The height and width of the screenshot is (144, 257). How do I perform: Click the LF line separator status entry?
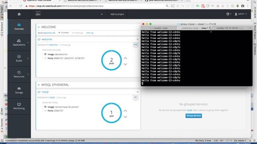point(221,140)
